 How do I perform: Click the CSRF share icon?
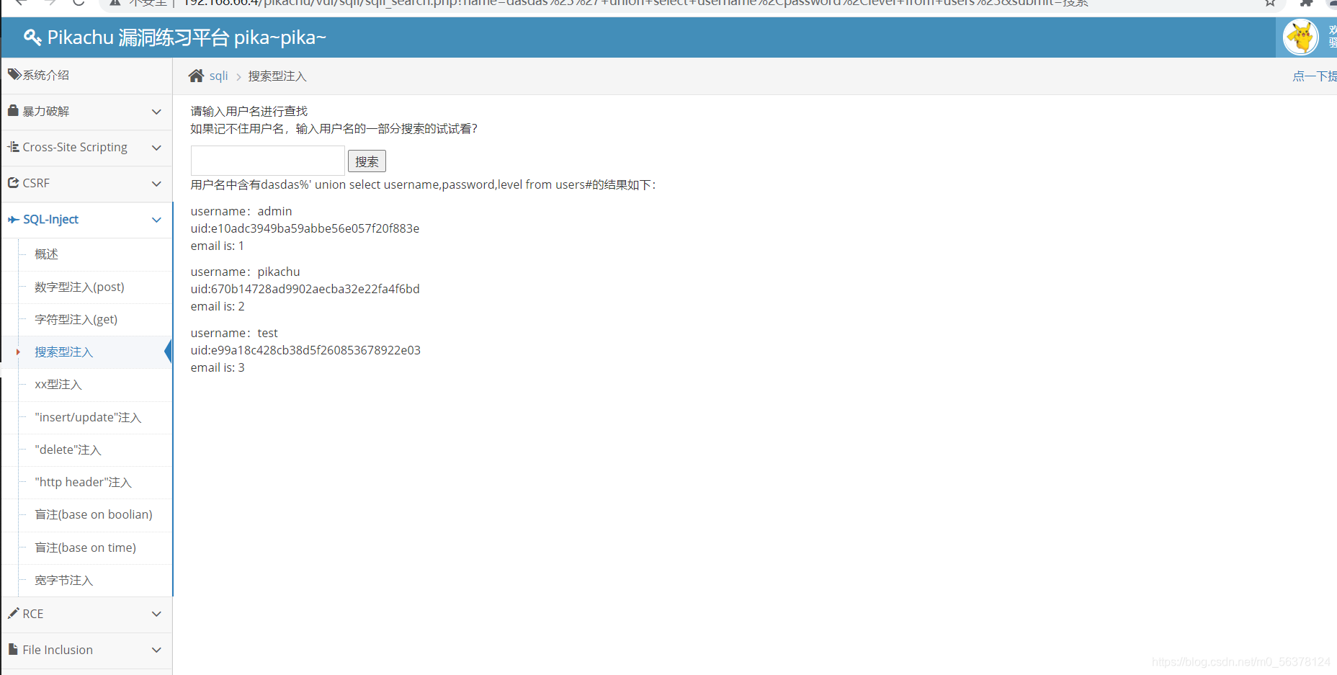click(x=13, y=182)
